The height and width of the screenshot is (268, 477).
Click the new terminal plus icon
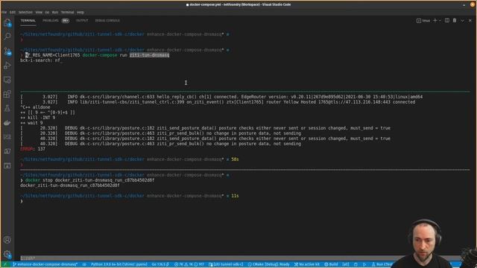[x=435, y=20]
